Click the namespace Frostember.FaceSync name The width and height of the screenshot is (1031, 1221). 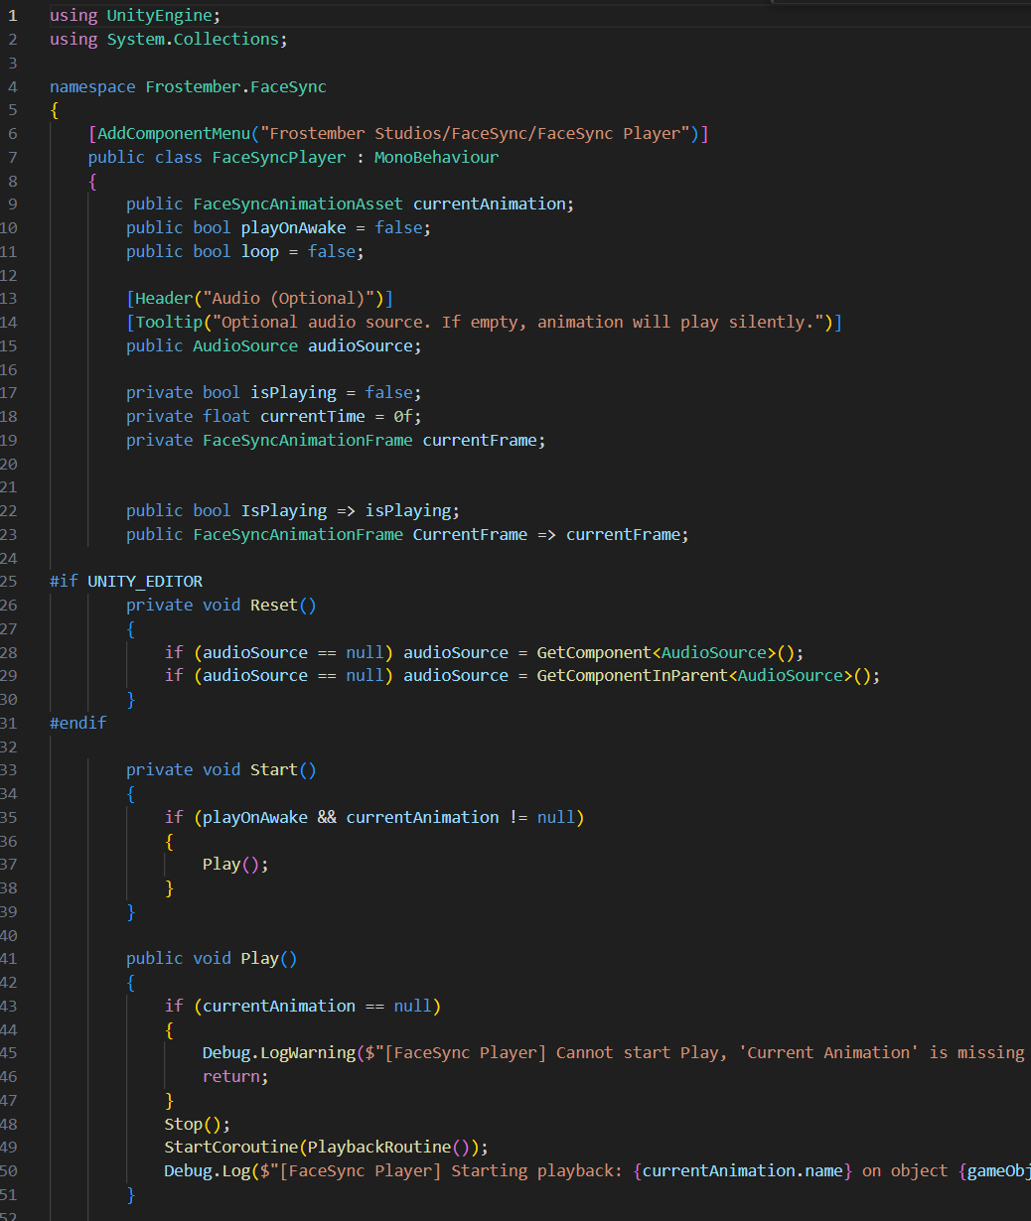(x=235, y=86)
